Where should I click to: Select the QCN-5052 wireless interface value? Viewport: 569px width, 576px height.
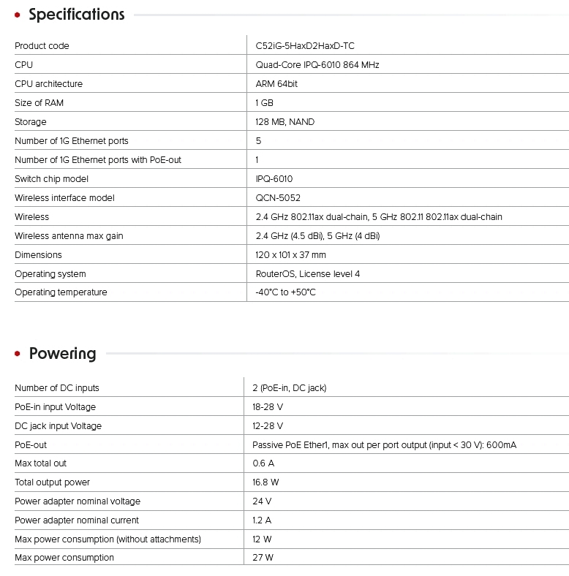(x=278, y=198)
